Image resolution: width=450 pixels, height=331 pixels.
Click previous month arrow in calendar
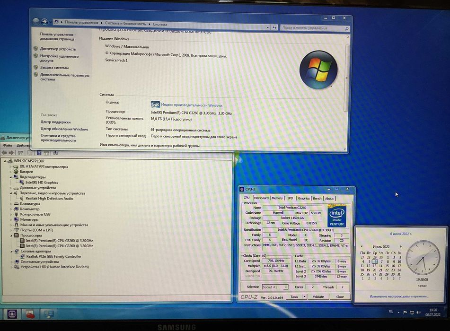tap(362, 246)
